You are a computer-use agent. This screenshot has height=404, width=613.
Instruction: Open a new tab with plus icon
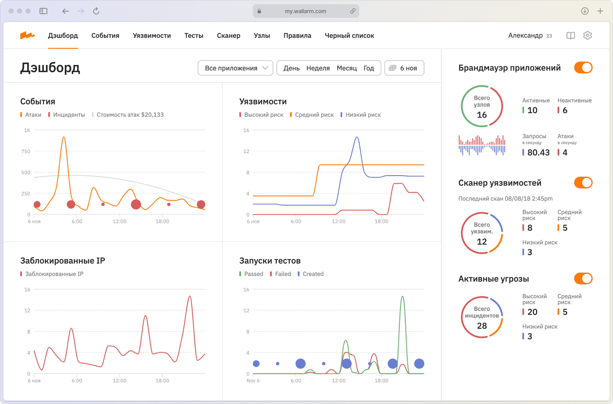pos(600,11)
